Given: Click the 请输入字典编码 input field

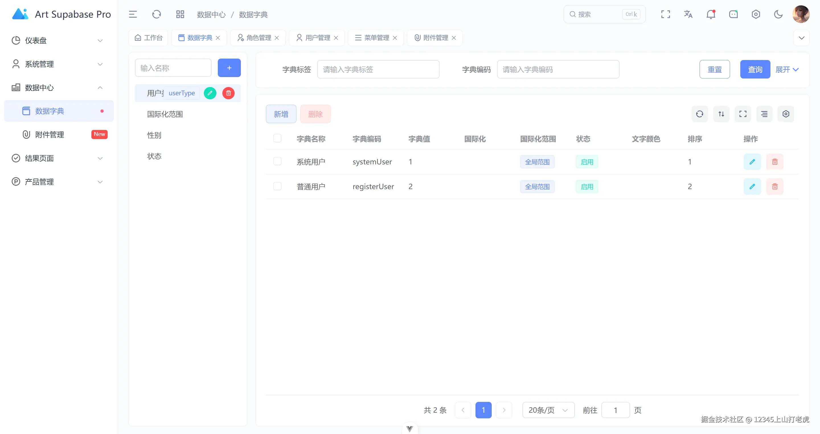Looking at the screenshot, I should pyautogui.click(x=558, y=69).
